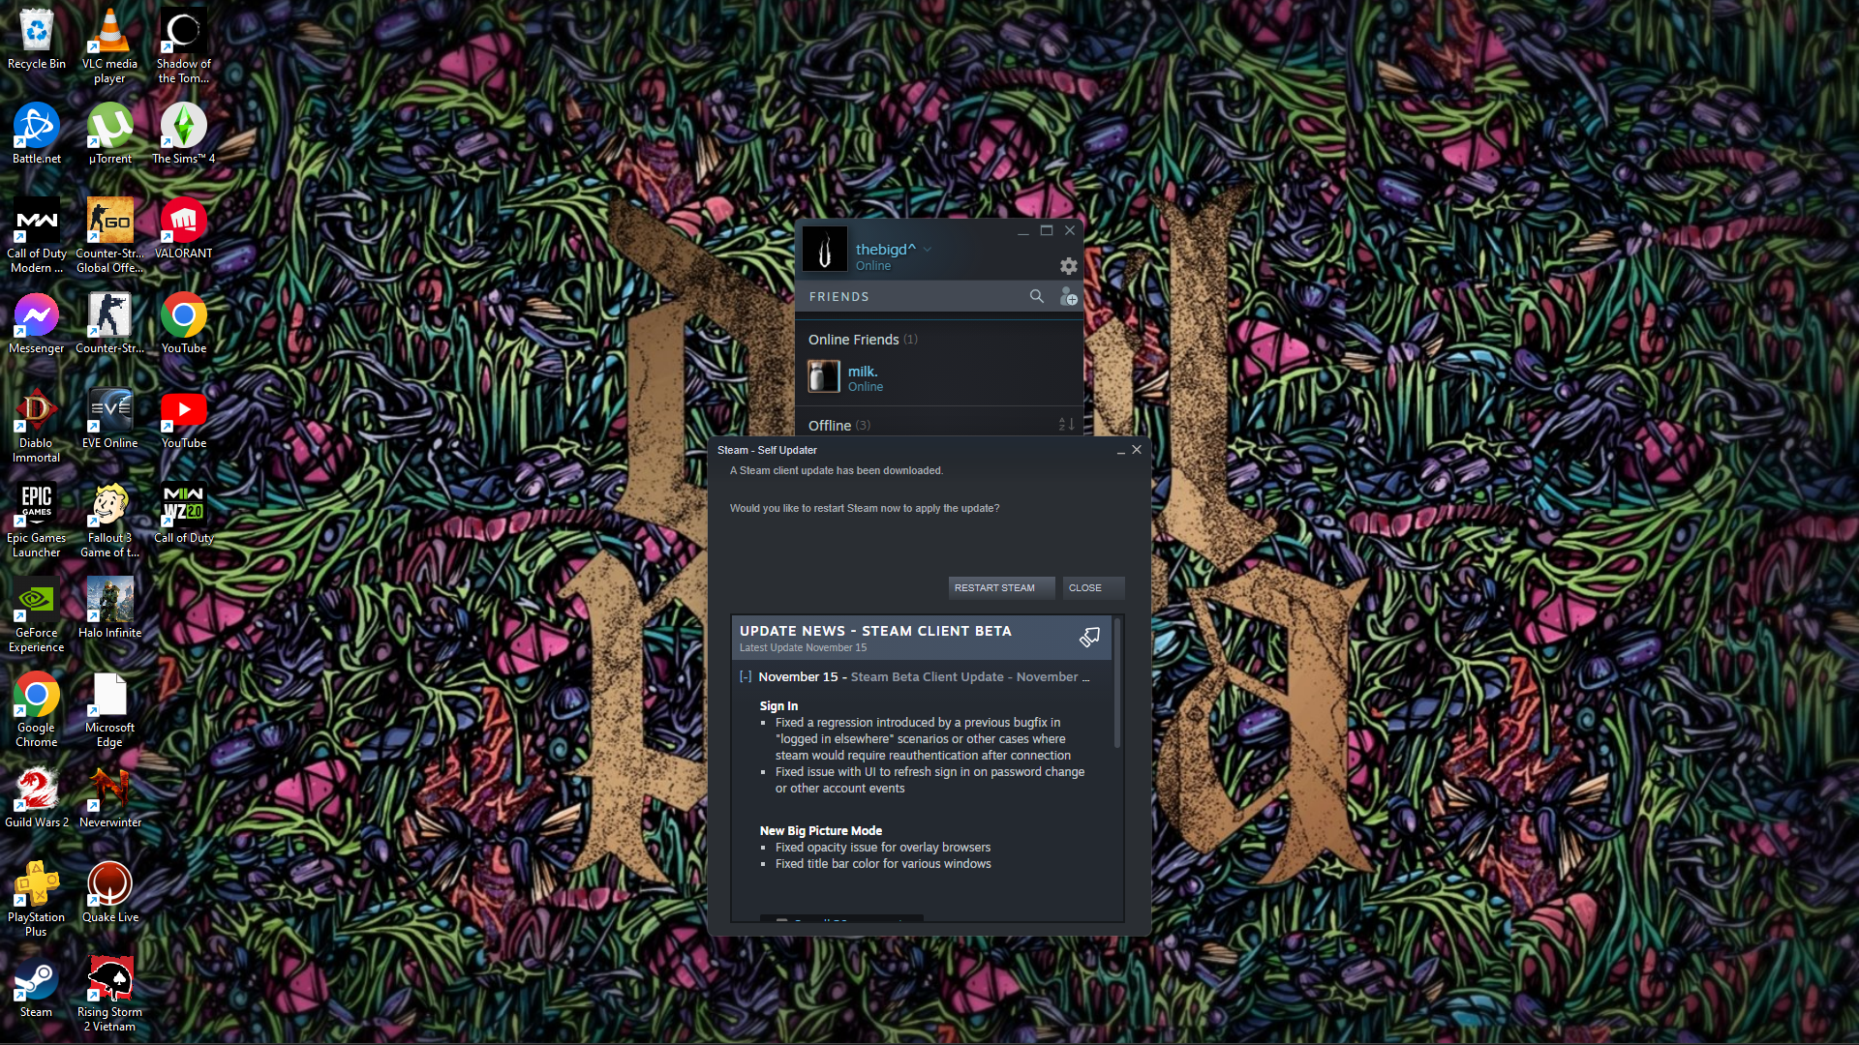Select the Diablo Immortal shortcut
1859x1045 pixels.
click(x=36, y=425)
